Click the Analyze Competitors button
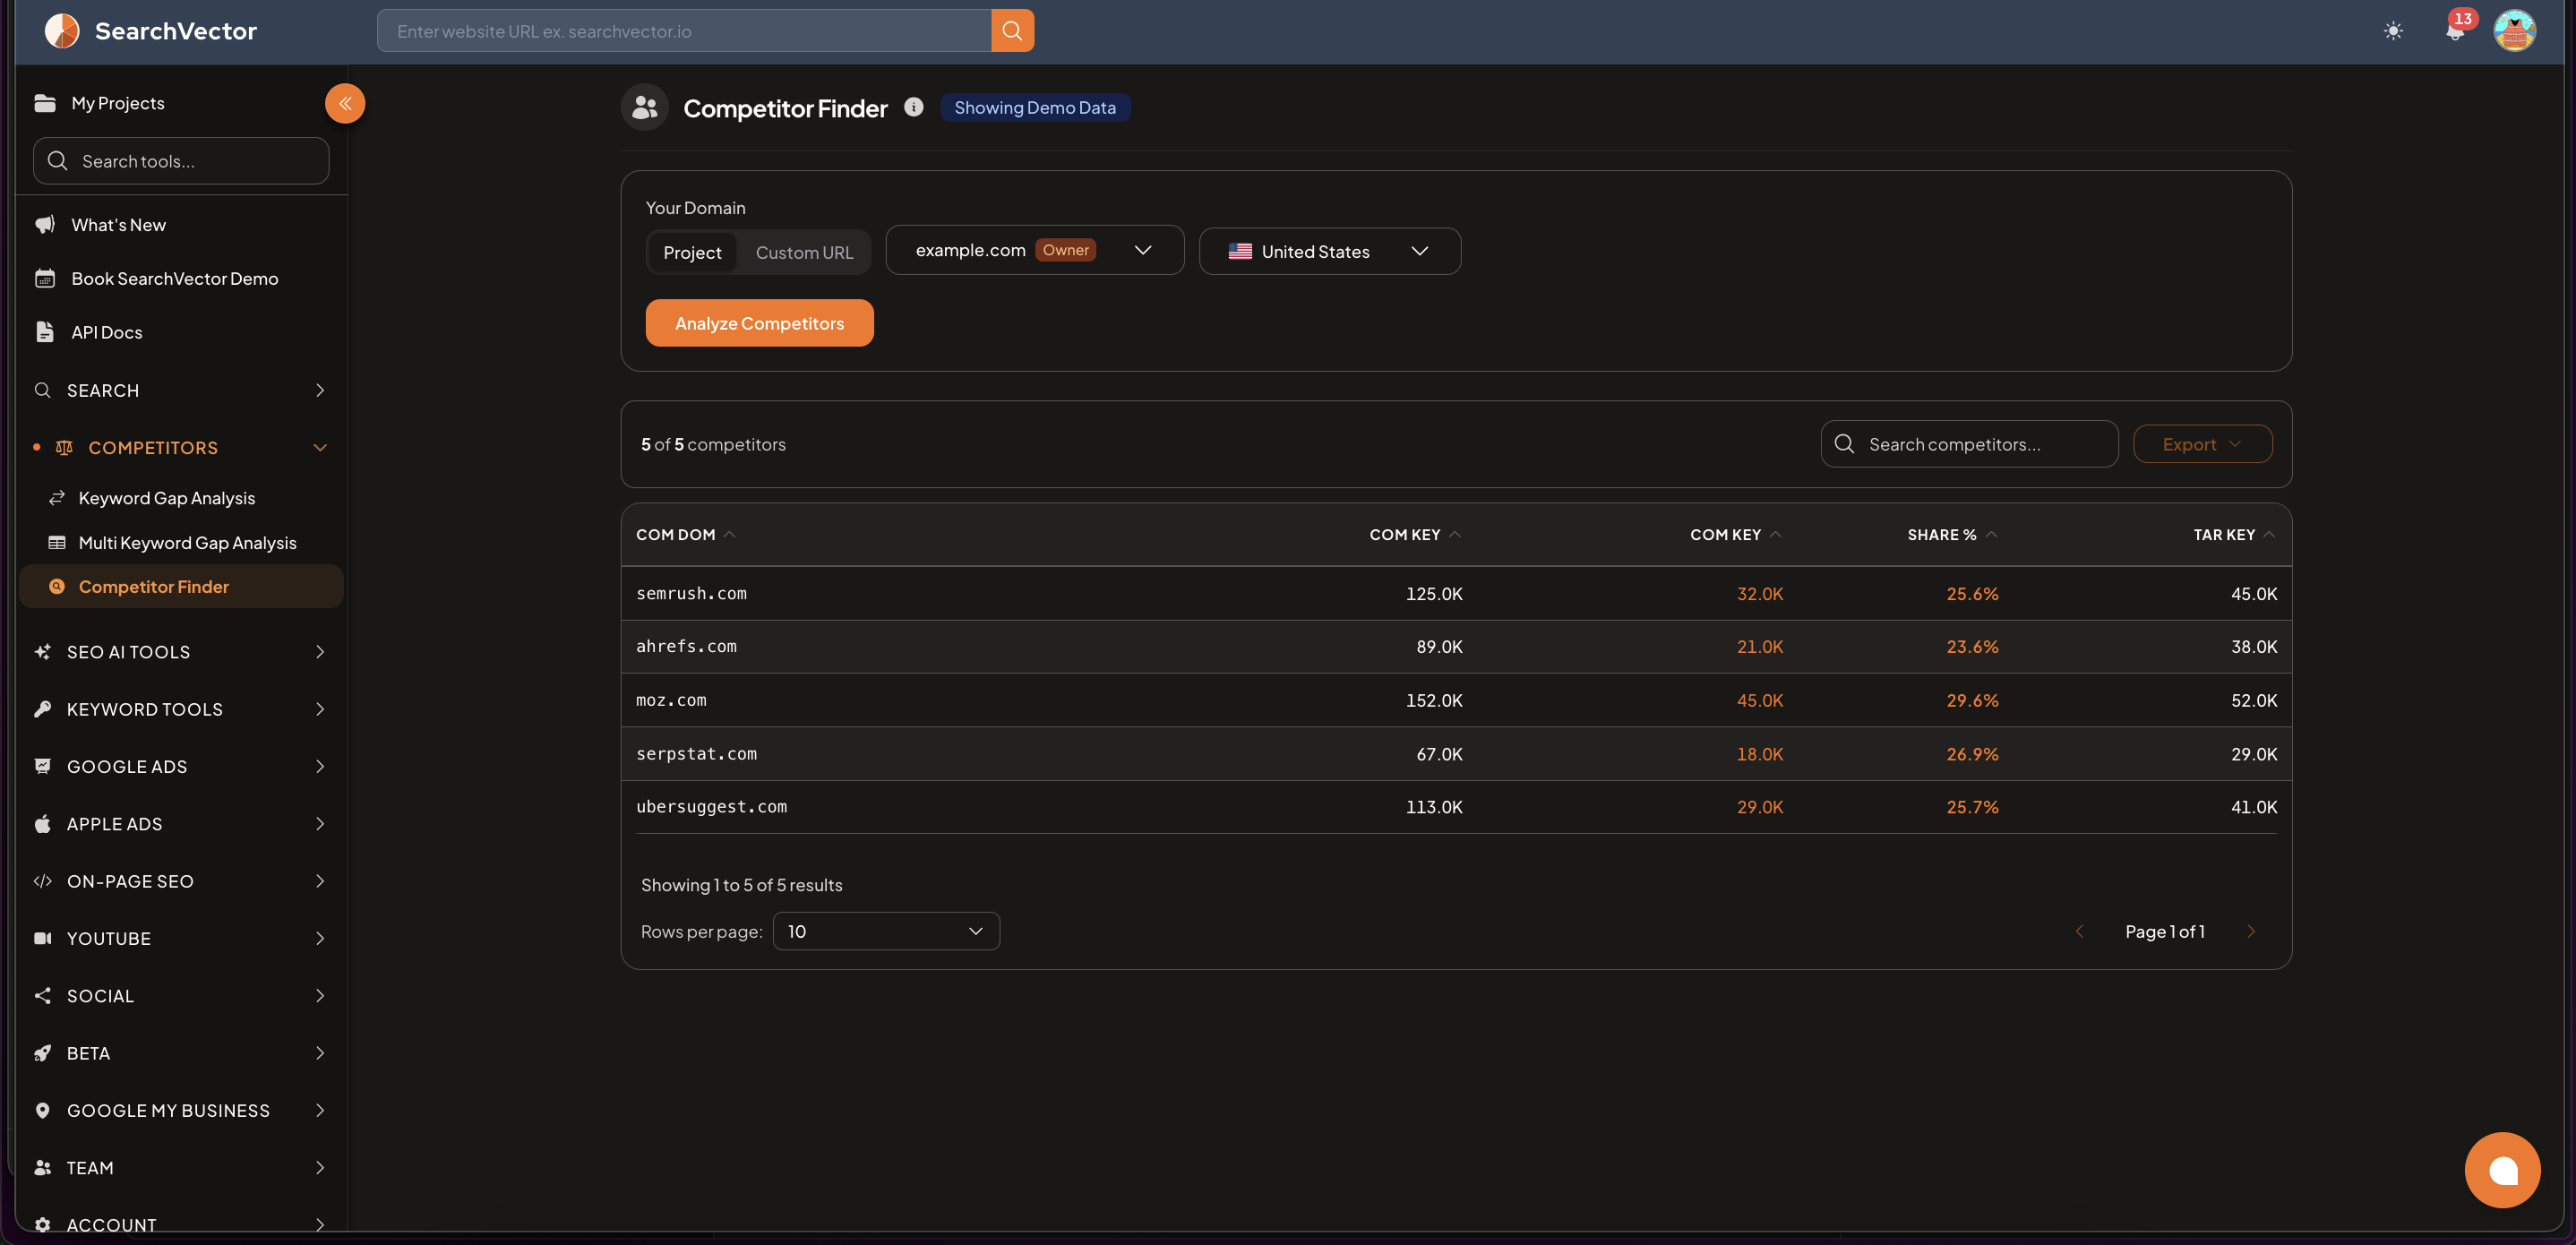The height and width of the screenshot is (1245, 2576). (759, 323)
